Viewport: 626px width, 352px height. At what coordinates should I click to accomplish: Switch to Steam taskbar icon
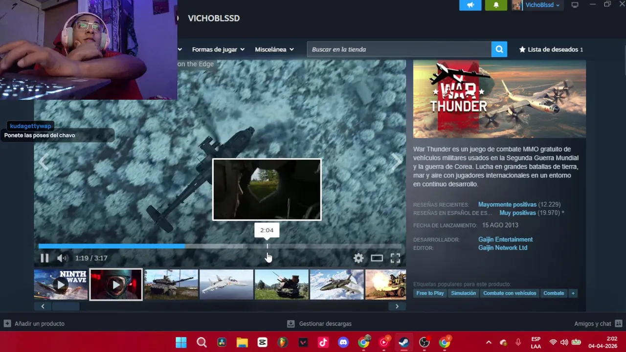pyautogui.click(x=403, y=342)
